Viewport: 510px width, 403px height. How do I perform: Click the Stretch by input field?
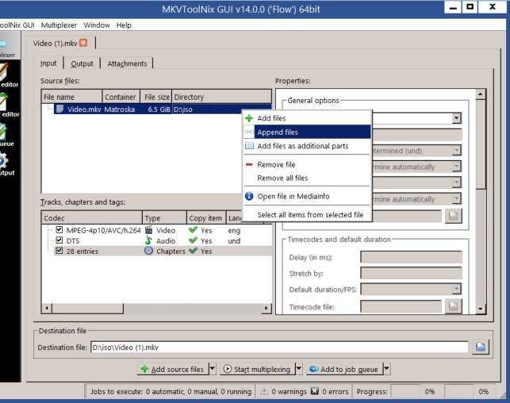(411, 273)
